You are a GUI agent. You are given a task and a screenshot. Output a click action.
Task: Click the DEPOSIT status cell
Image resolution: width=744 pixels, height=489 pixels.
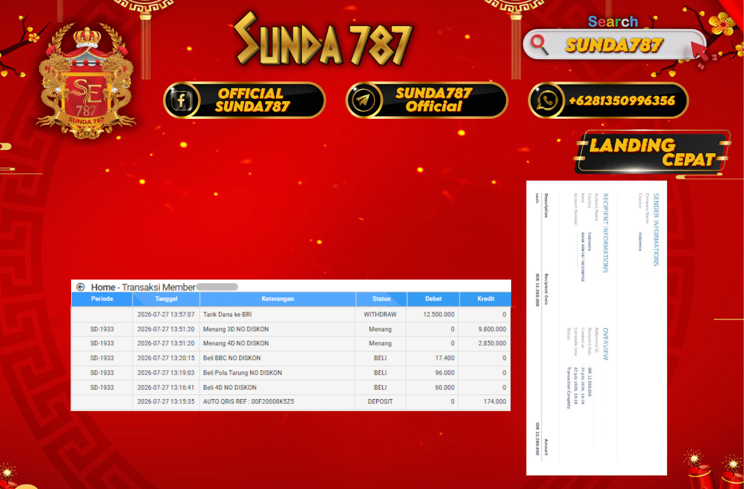click(380, 401)
